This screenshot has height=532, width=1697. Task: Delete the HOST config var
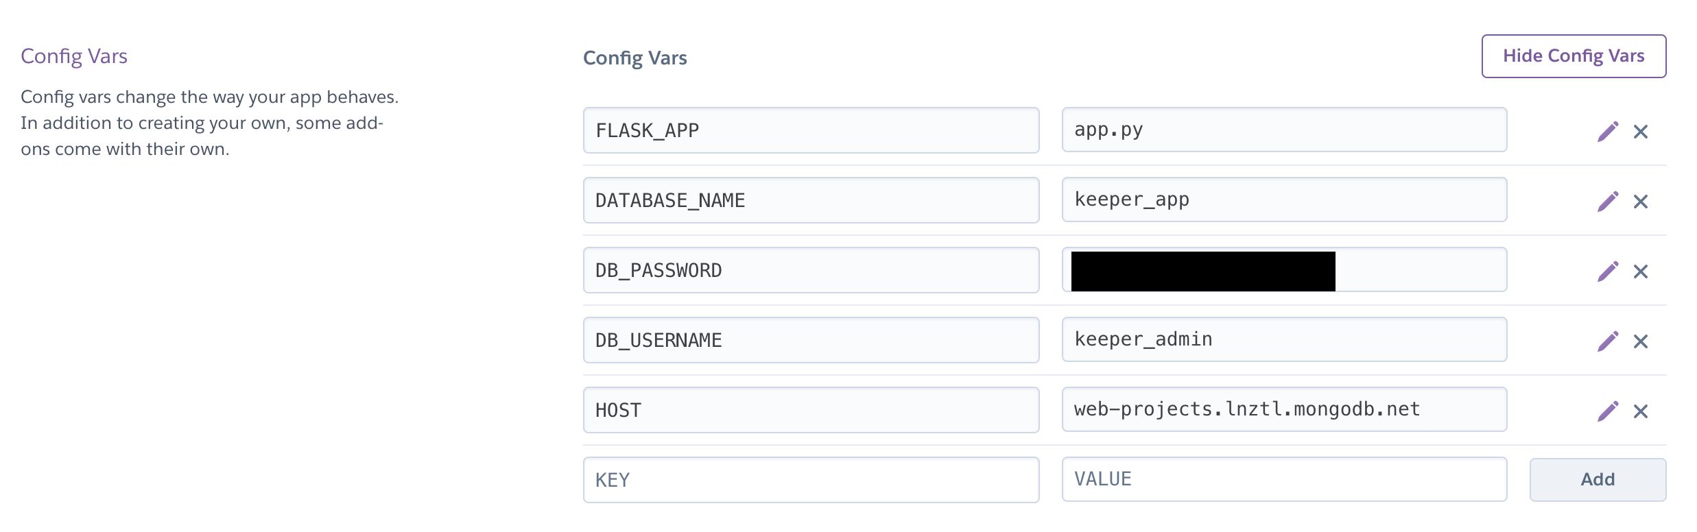[1641, 411]
